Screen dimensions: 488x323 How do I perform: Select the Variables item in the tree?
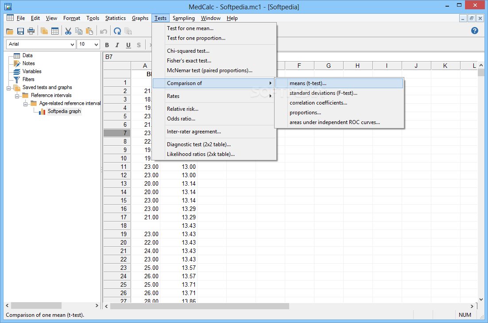point(32,71)
